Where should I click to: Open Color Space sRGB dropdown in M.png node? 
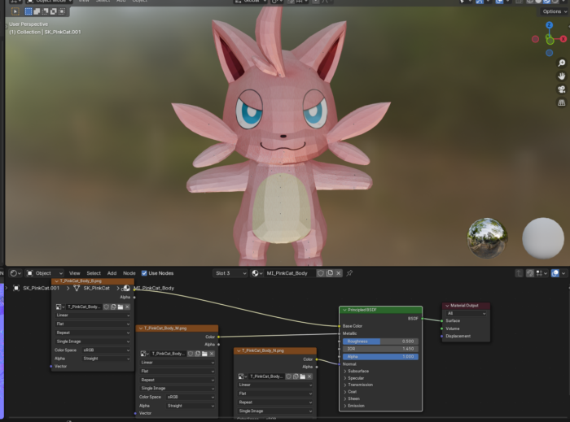[x=191, y=397]
